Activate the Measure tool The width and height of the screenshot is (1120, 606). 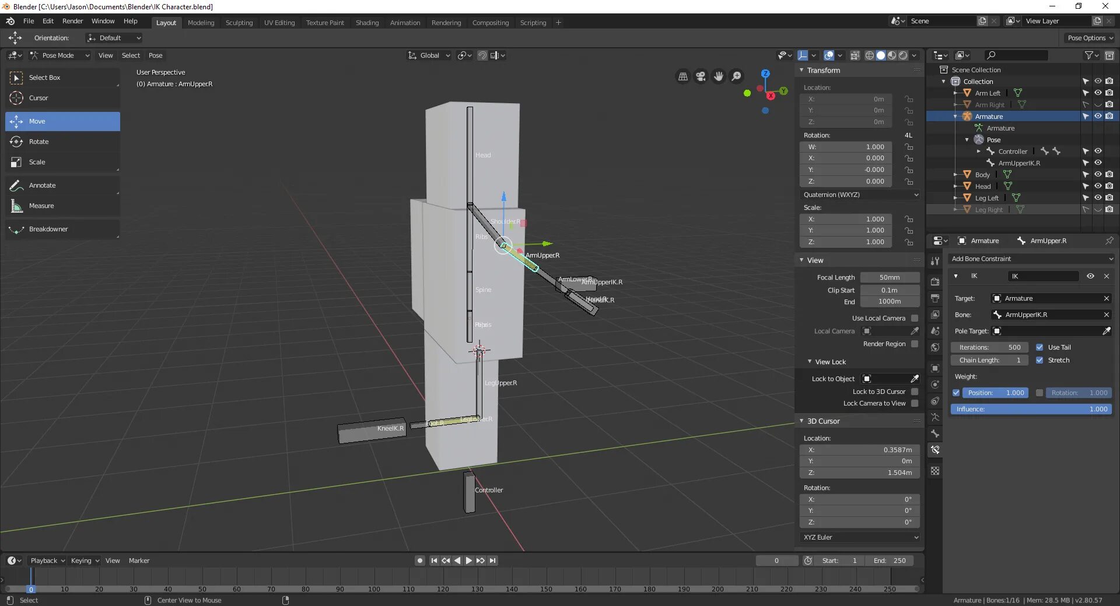coord(41,206)
